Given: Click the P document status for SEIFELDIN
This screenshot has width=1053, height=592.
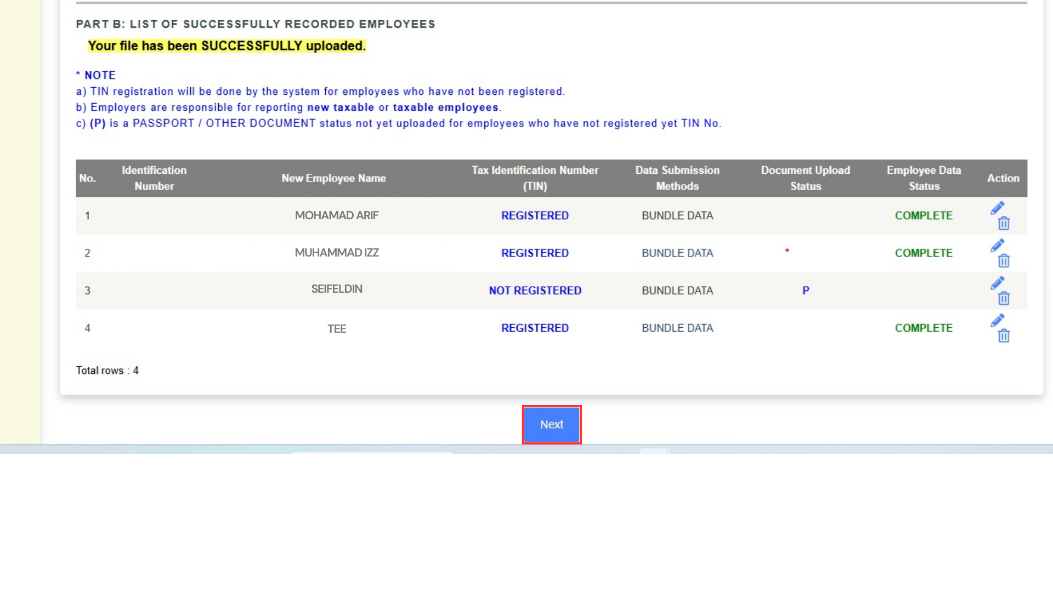Looking at the screenshot, I should (805, 291).
